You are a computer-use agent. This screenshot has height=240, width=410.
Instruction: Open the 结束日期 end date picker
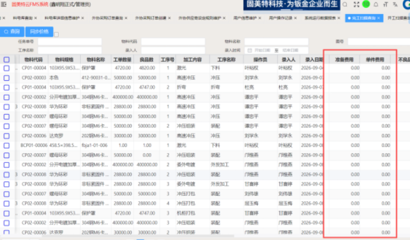pos(290,50)
